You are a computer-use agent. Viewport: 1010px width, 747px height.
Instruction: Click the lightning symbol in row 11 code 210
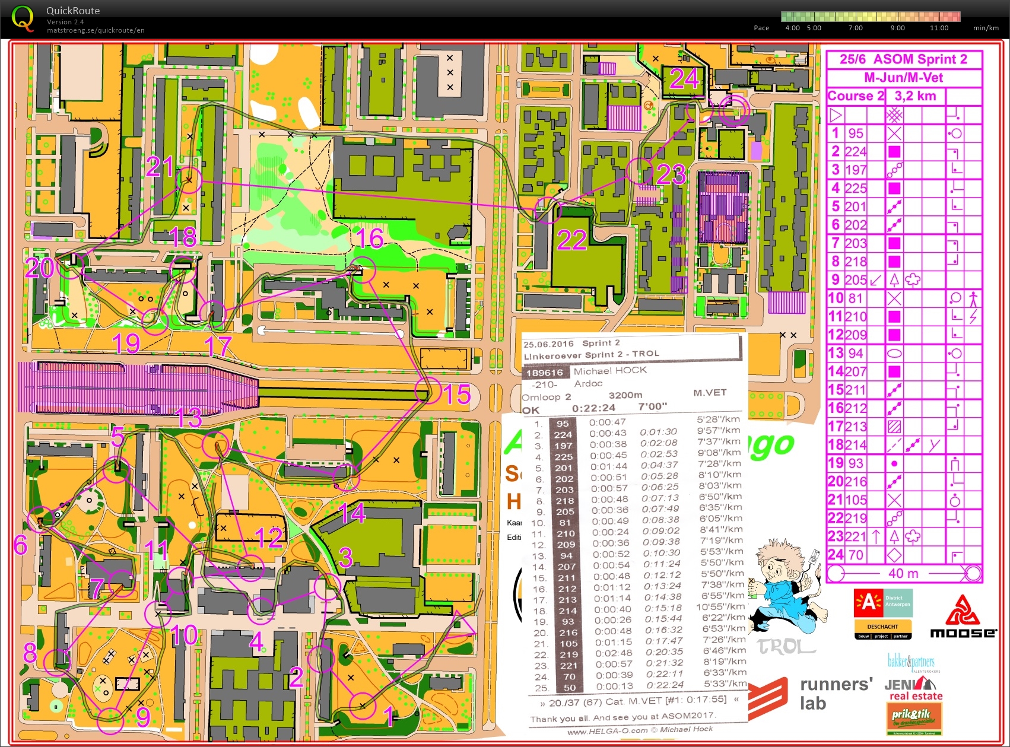tap(973, 316)
